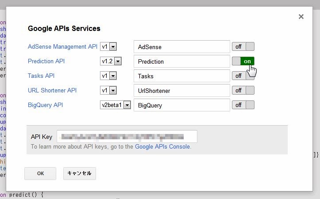Switch off the Prediction API toggle

[x=243, y=61]
